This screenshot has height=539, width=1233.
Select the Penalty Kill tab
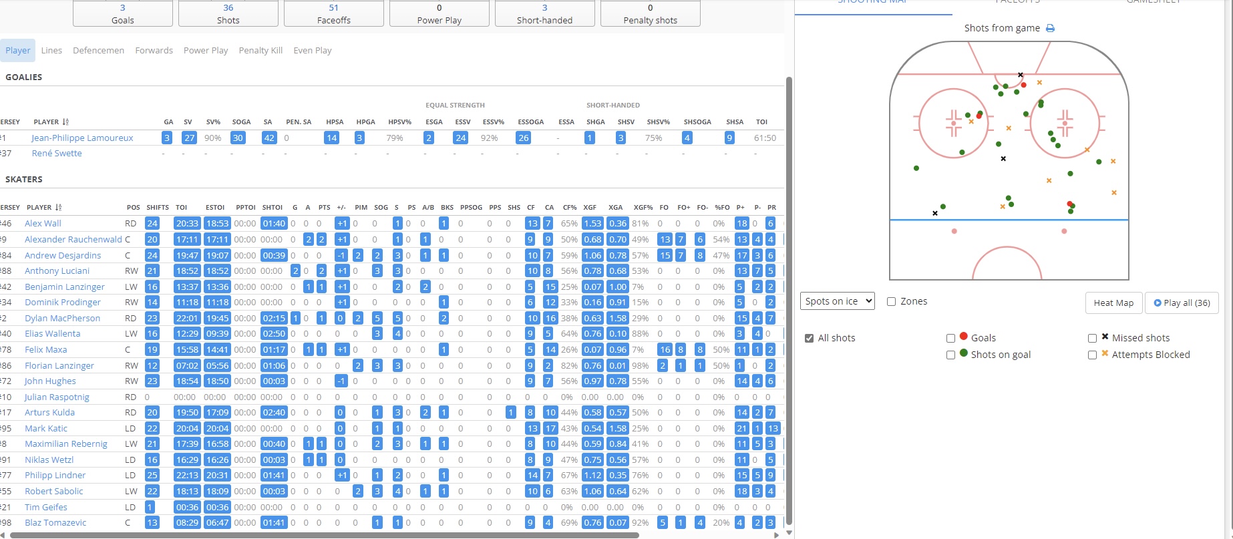[x=260, y=51]
